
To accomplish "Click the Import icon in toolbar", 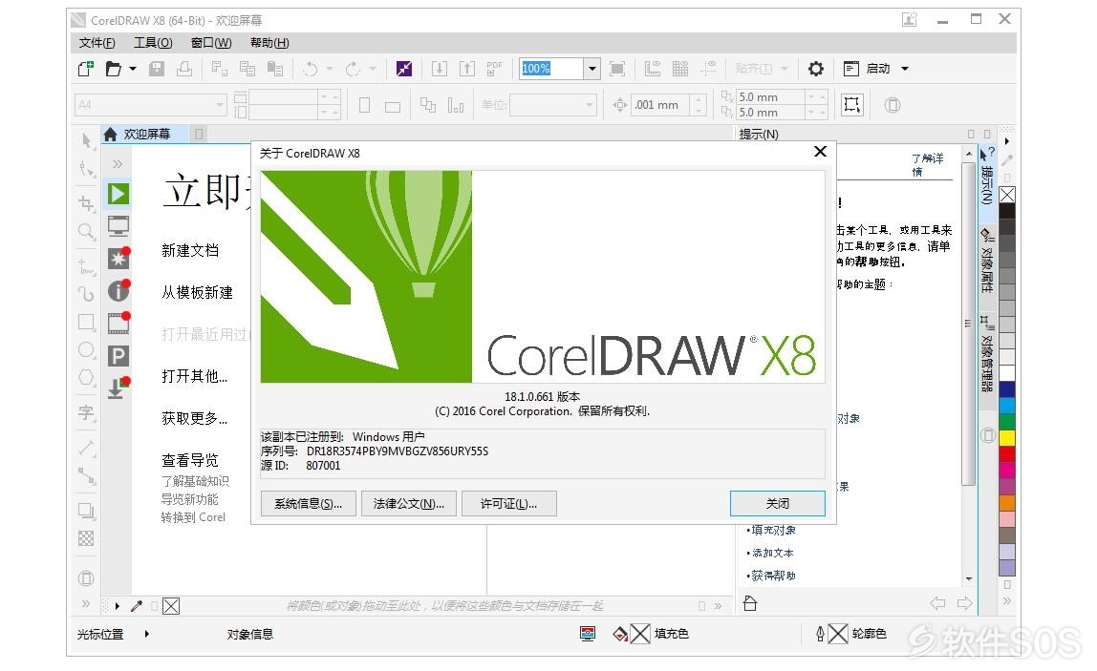I will 440,69.
